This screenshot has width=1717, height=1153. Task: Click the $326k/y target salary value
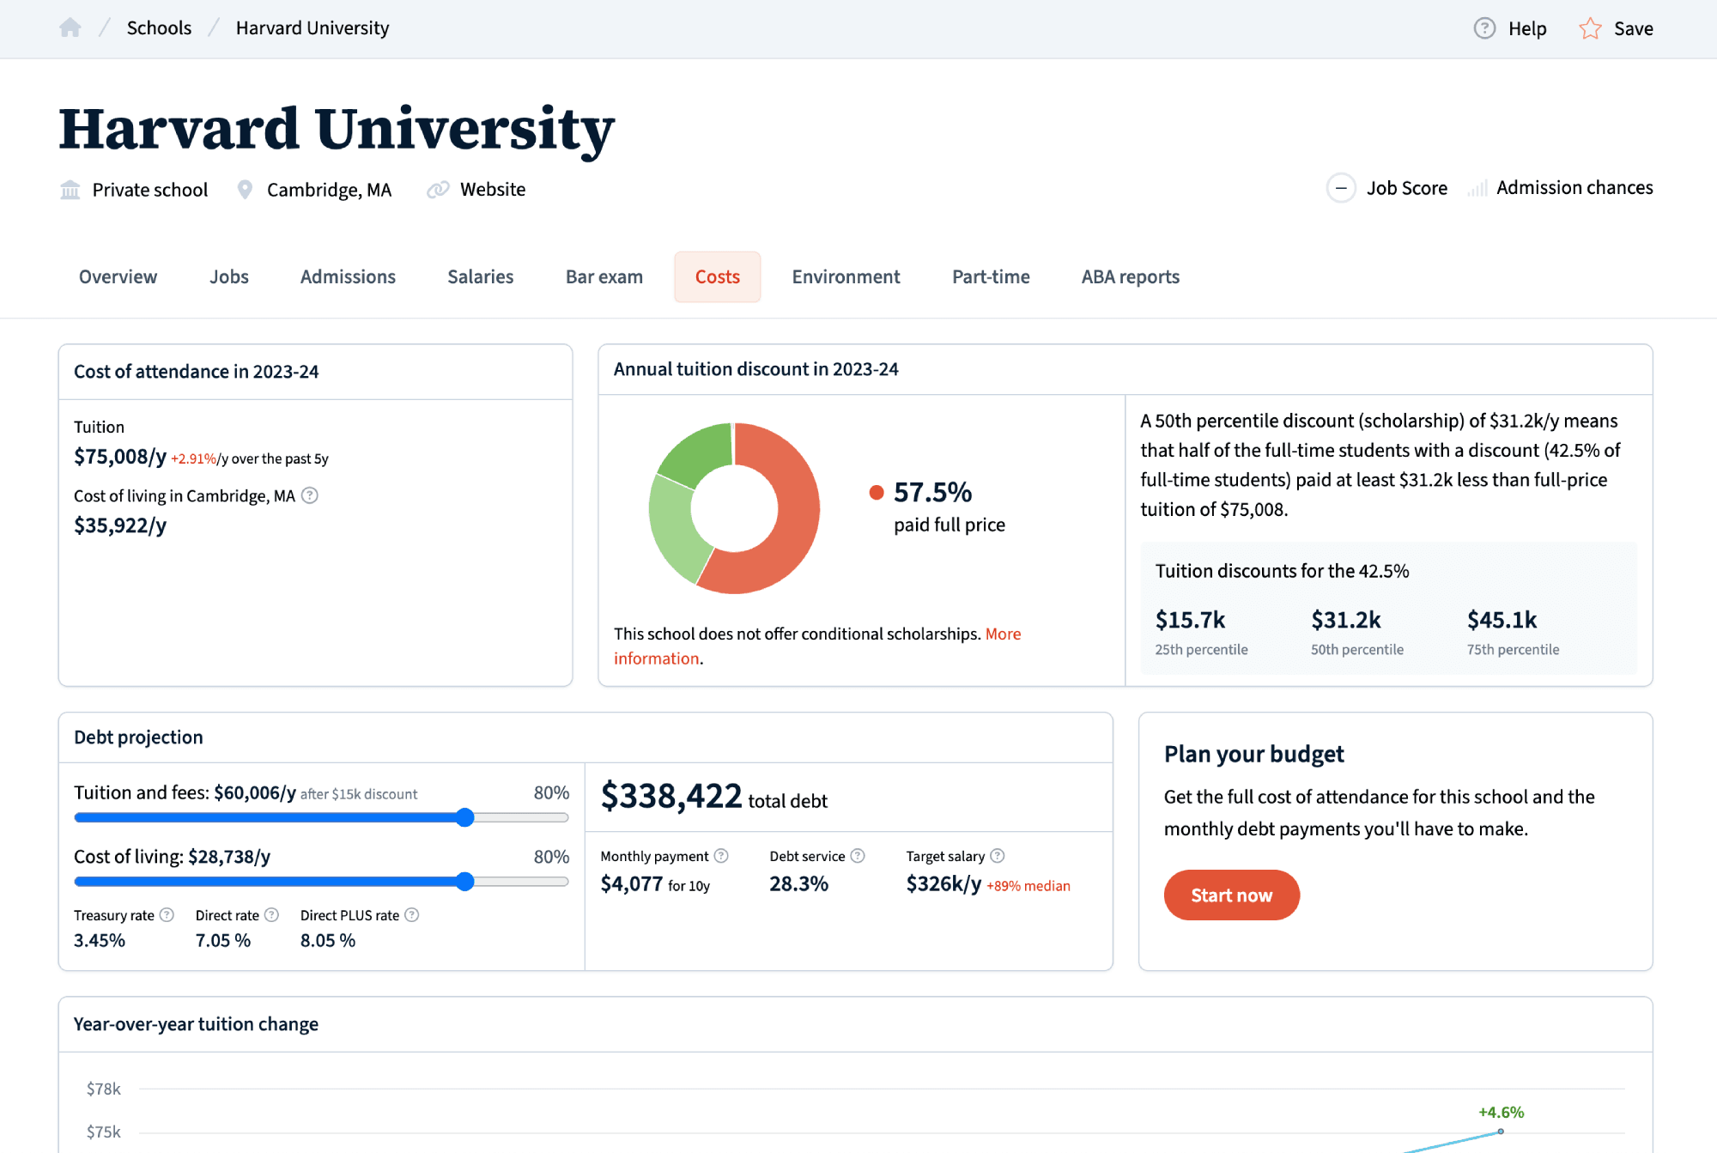tap(943, 884)
